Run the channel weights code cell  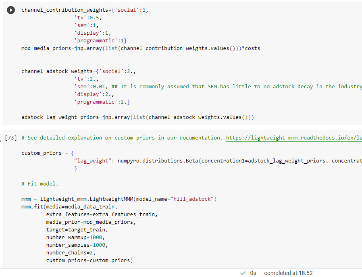pyautogui.click(x=10, y=10)
